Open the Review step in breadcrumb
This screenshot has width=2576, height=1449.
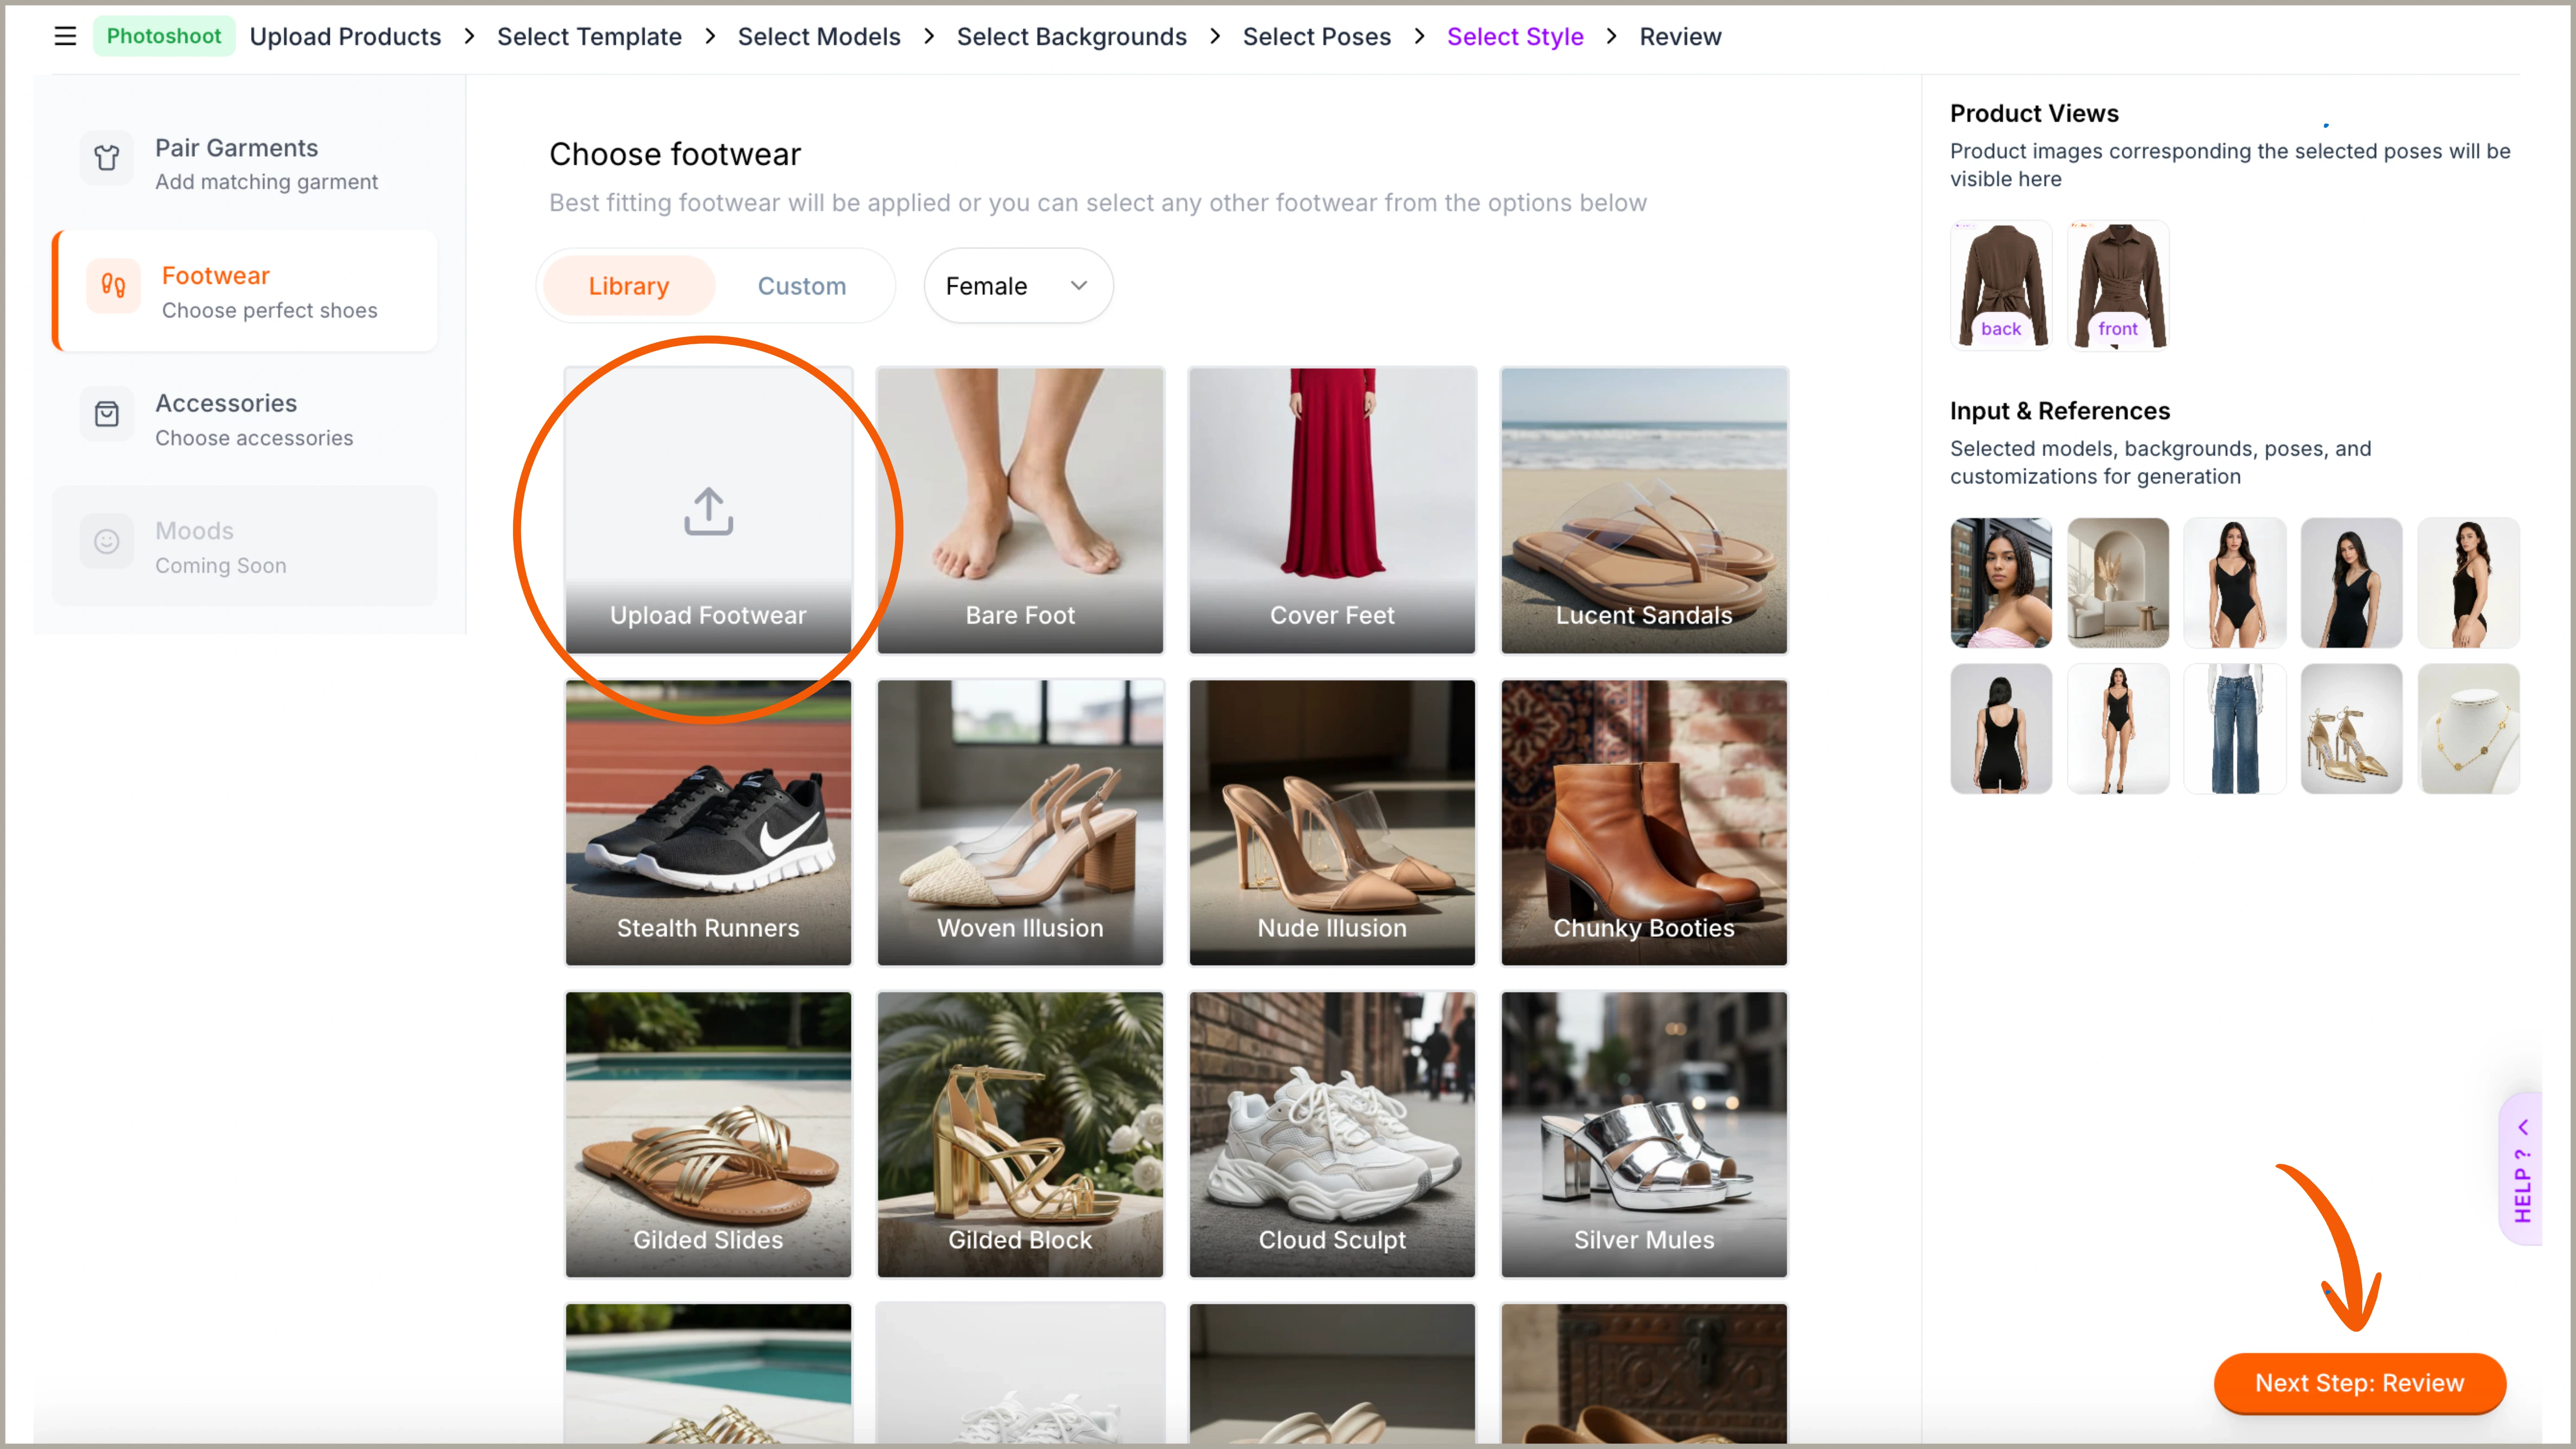coord(1680,37)
